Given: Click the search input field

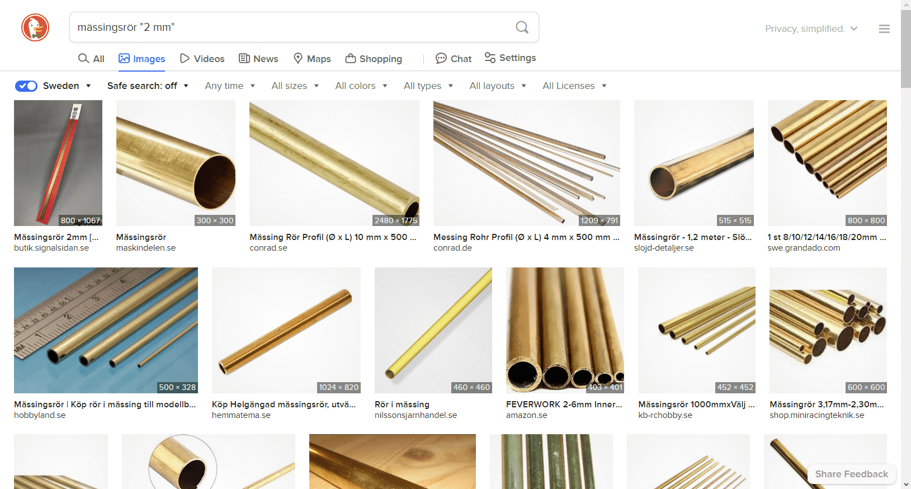Looking at the screenshot, I should 291,27.
